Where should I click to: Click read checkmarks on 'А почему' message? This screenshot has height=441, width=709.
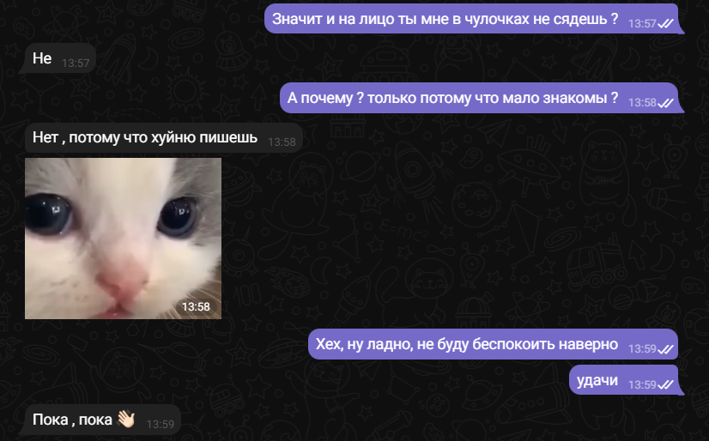(x=665, y=103)
